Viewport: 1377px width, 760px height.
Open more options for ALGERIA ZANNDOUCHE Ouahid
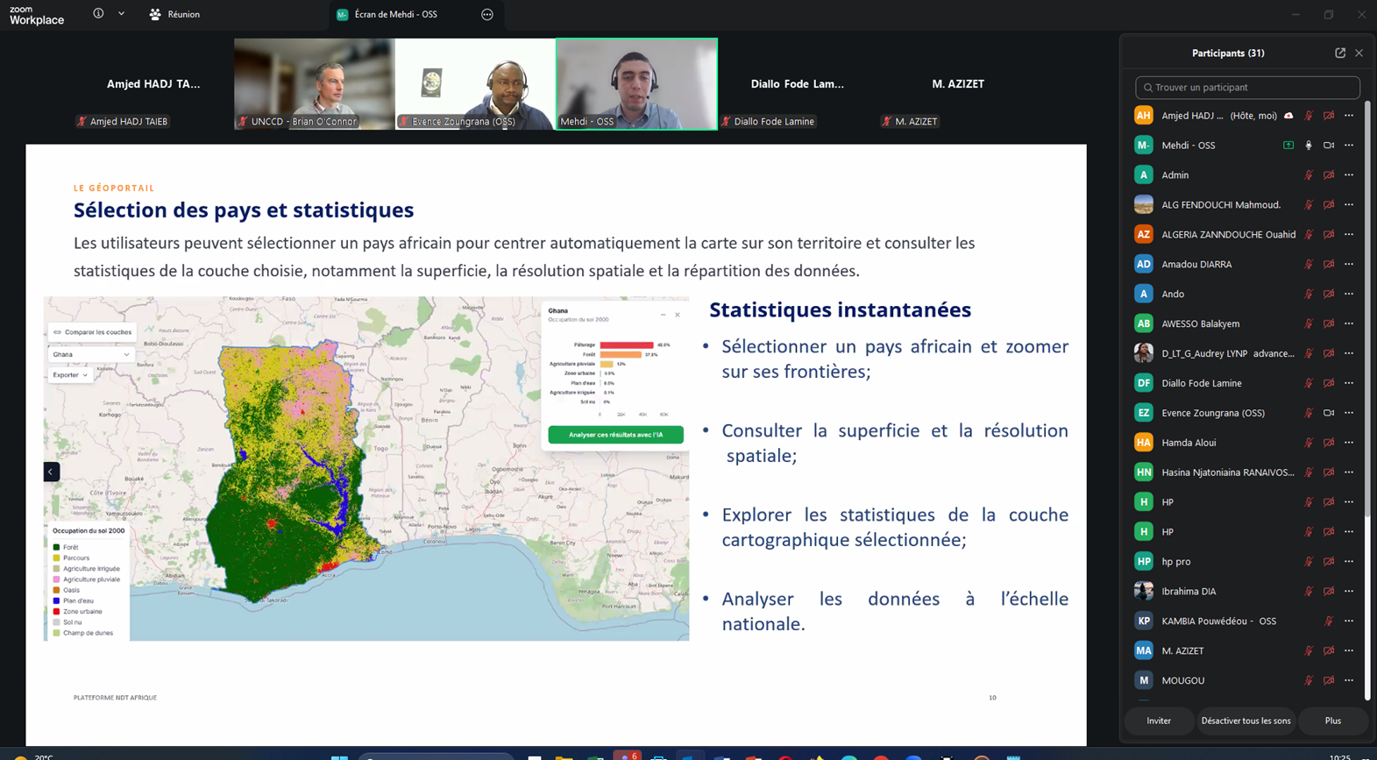coord(1349,235)
